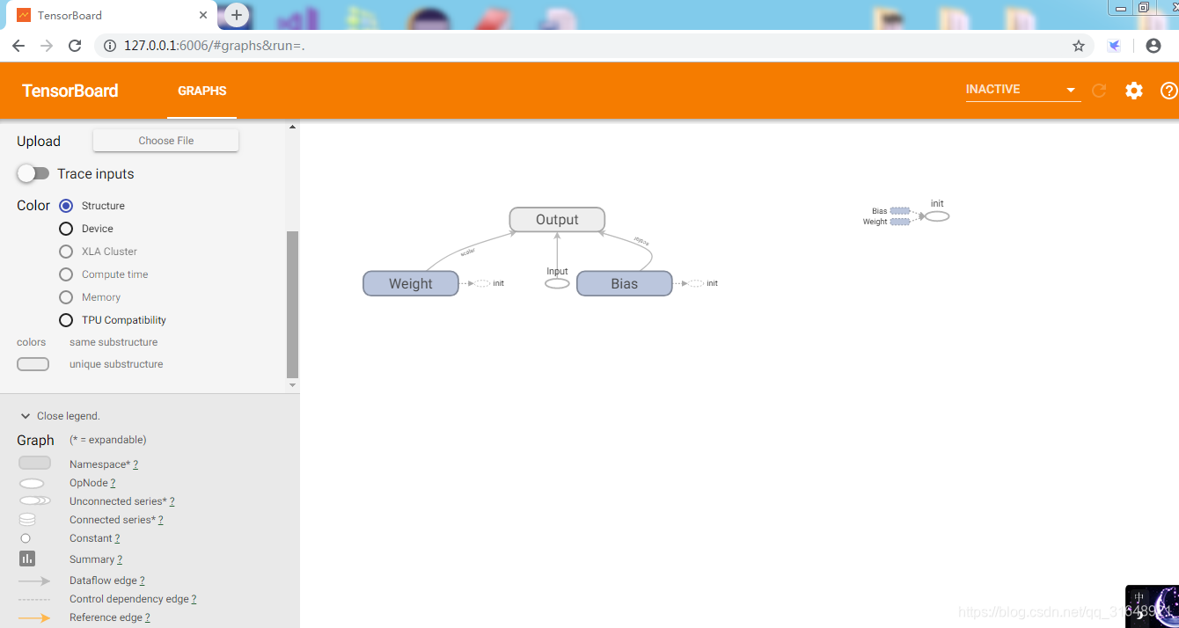Bookmark this page with star icon

1079,46
